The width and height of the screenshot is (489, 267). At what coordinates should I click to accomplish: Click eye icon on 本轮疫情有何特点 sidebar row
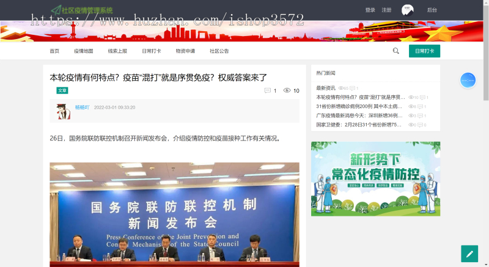(x=411, y=98)
